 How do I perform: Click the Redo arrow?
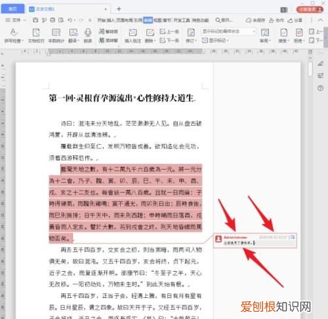coord(81,20)
